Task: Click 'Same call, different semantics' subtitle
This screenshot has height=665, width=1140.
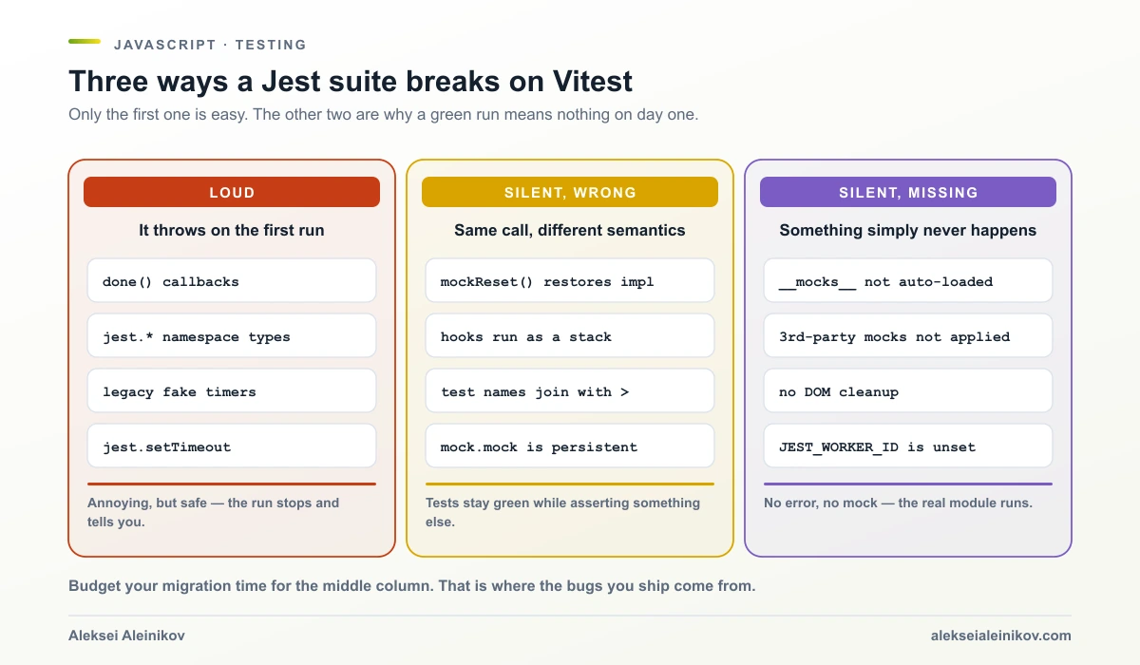Action: (x=570, y=230)
